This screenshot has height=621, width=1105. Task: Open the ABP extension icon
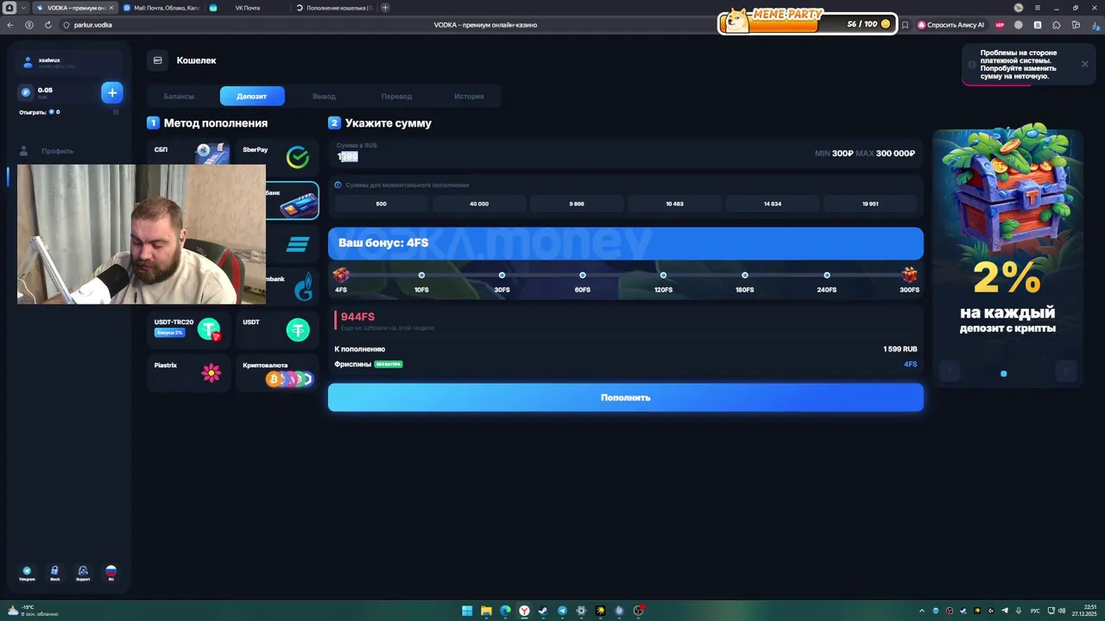click(x=1000, y=25)
